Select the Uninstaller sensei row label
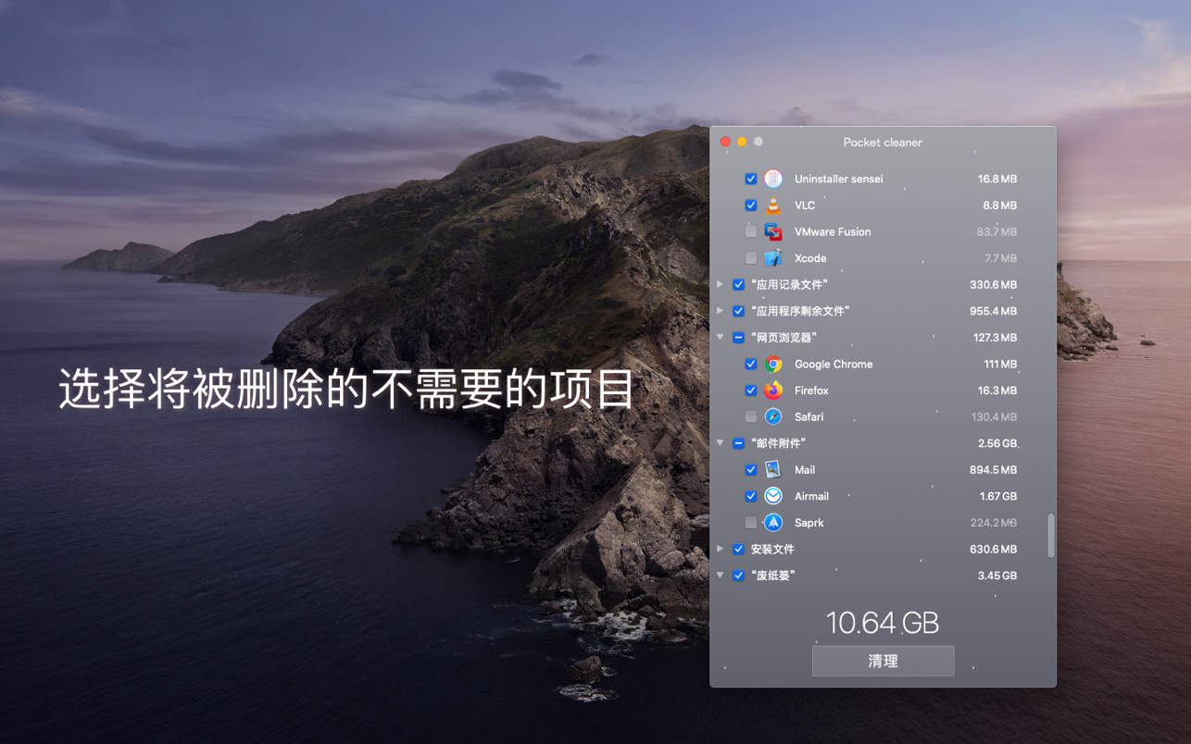The width and height of the screenshot is (1191, 744). click(839, 179)
